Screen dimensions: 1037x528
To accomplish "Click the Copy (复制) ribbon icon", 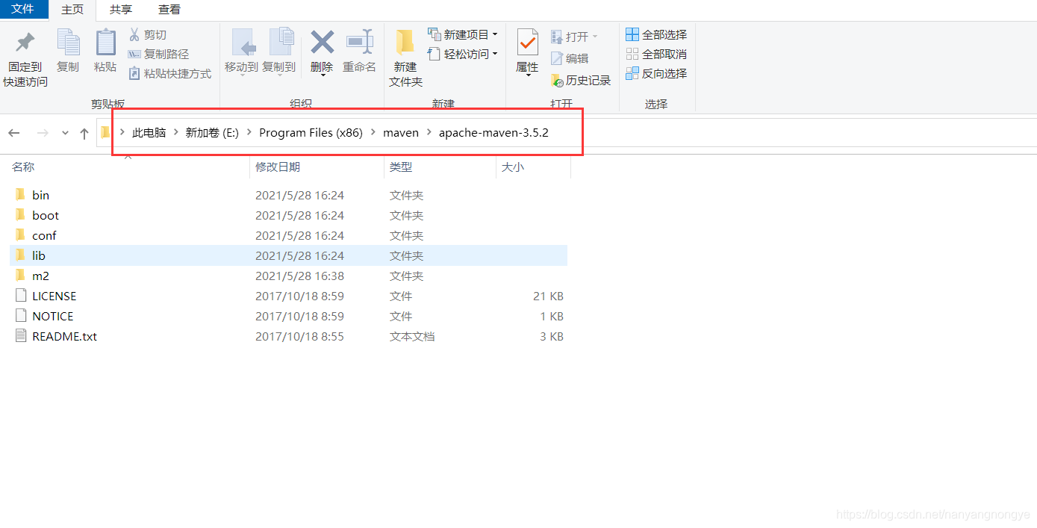I will pos(68,43).
